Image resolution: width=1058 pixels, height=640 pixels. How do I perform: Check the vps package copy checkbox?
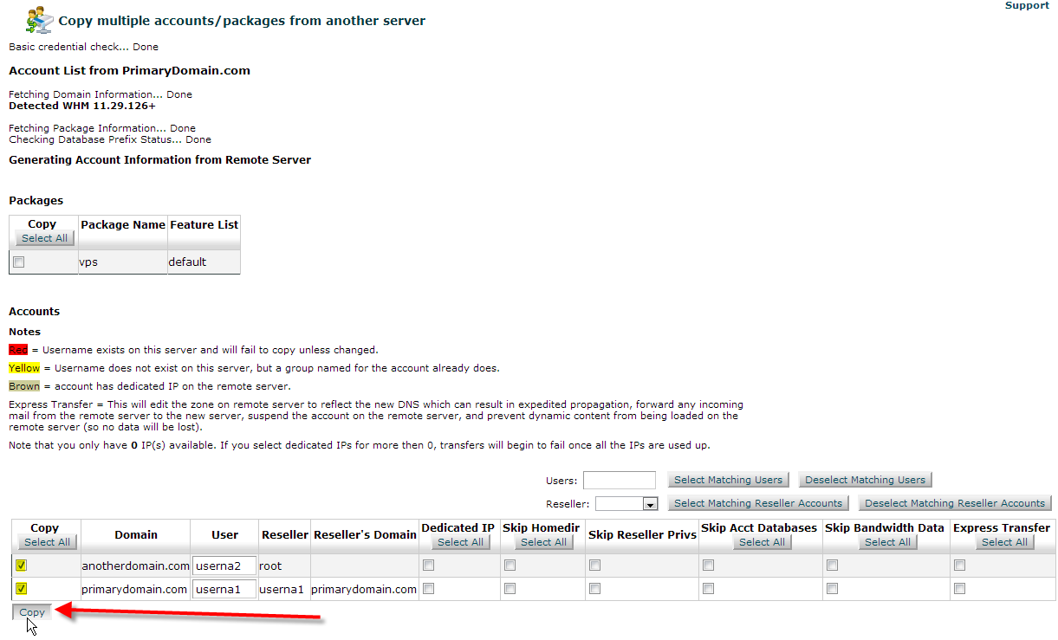[x=19, y=262]
